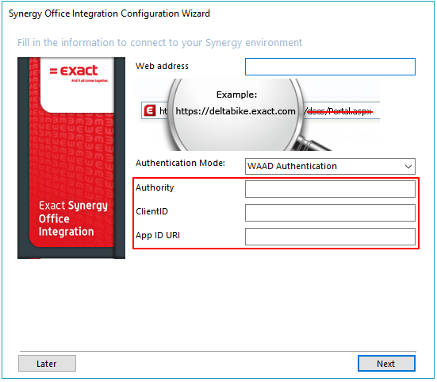Click the Exact Synergy Office Integration caption text

click(x=73, y=218)
